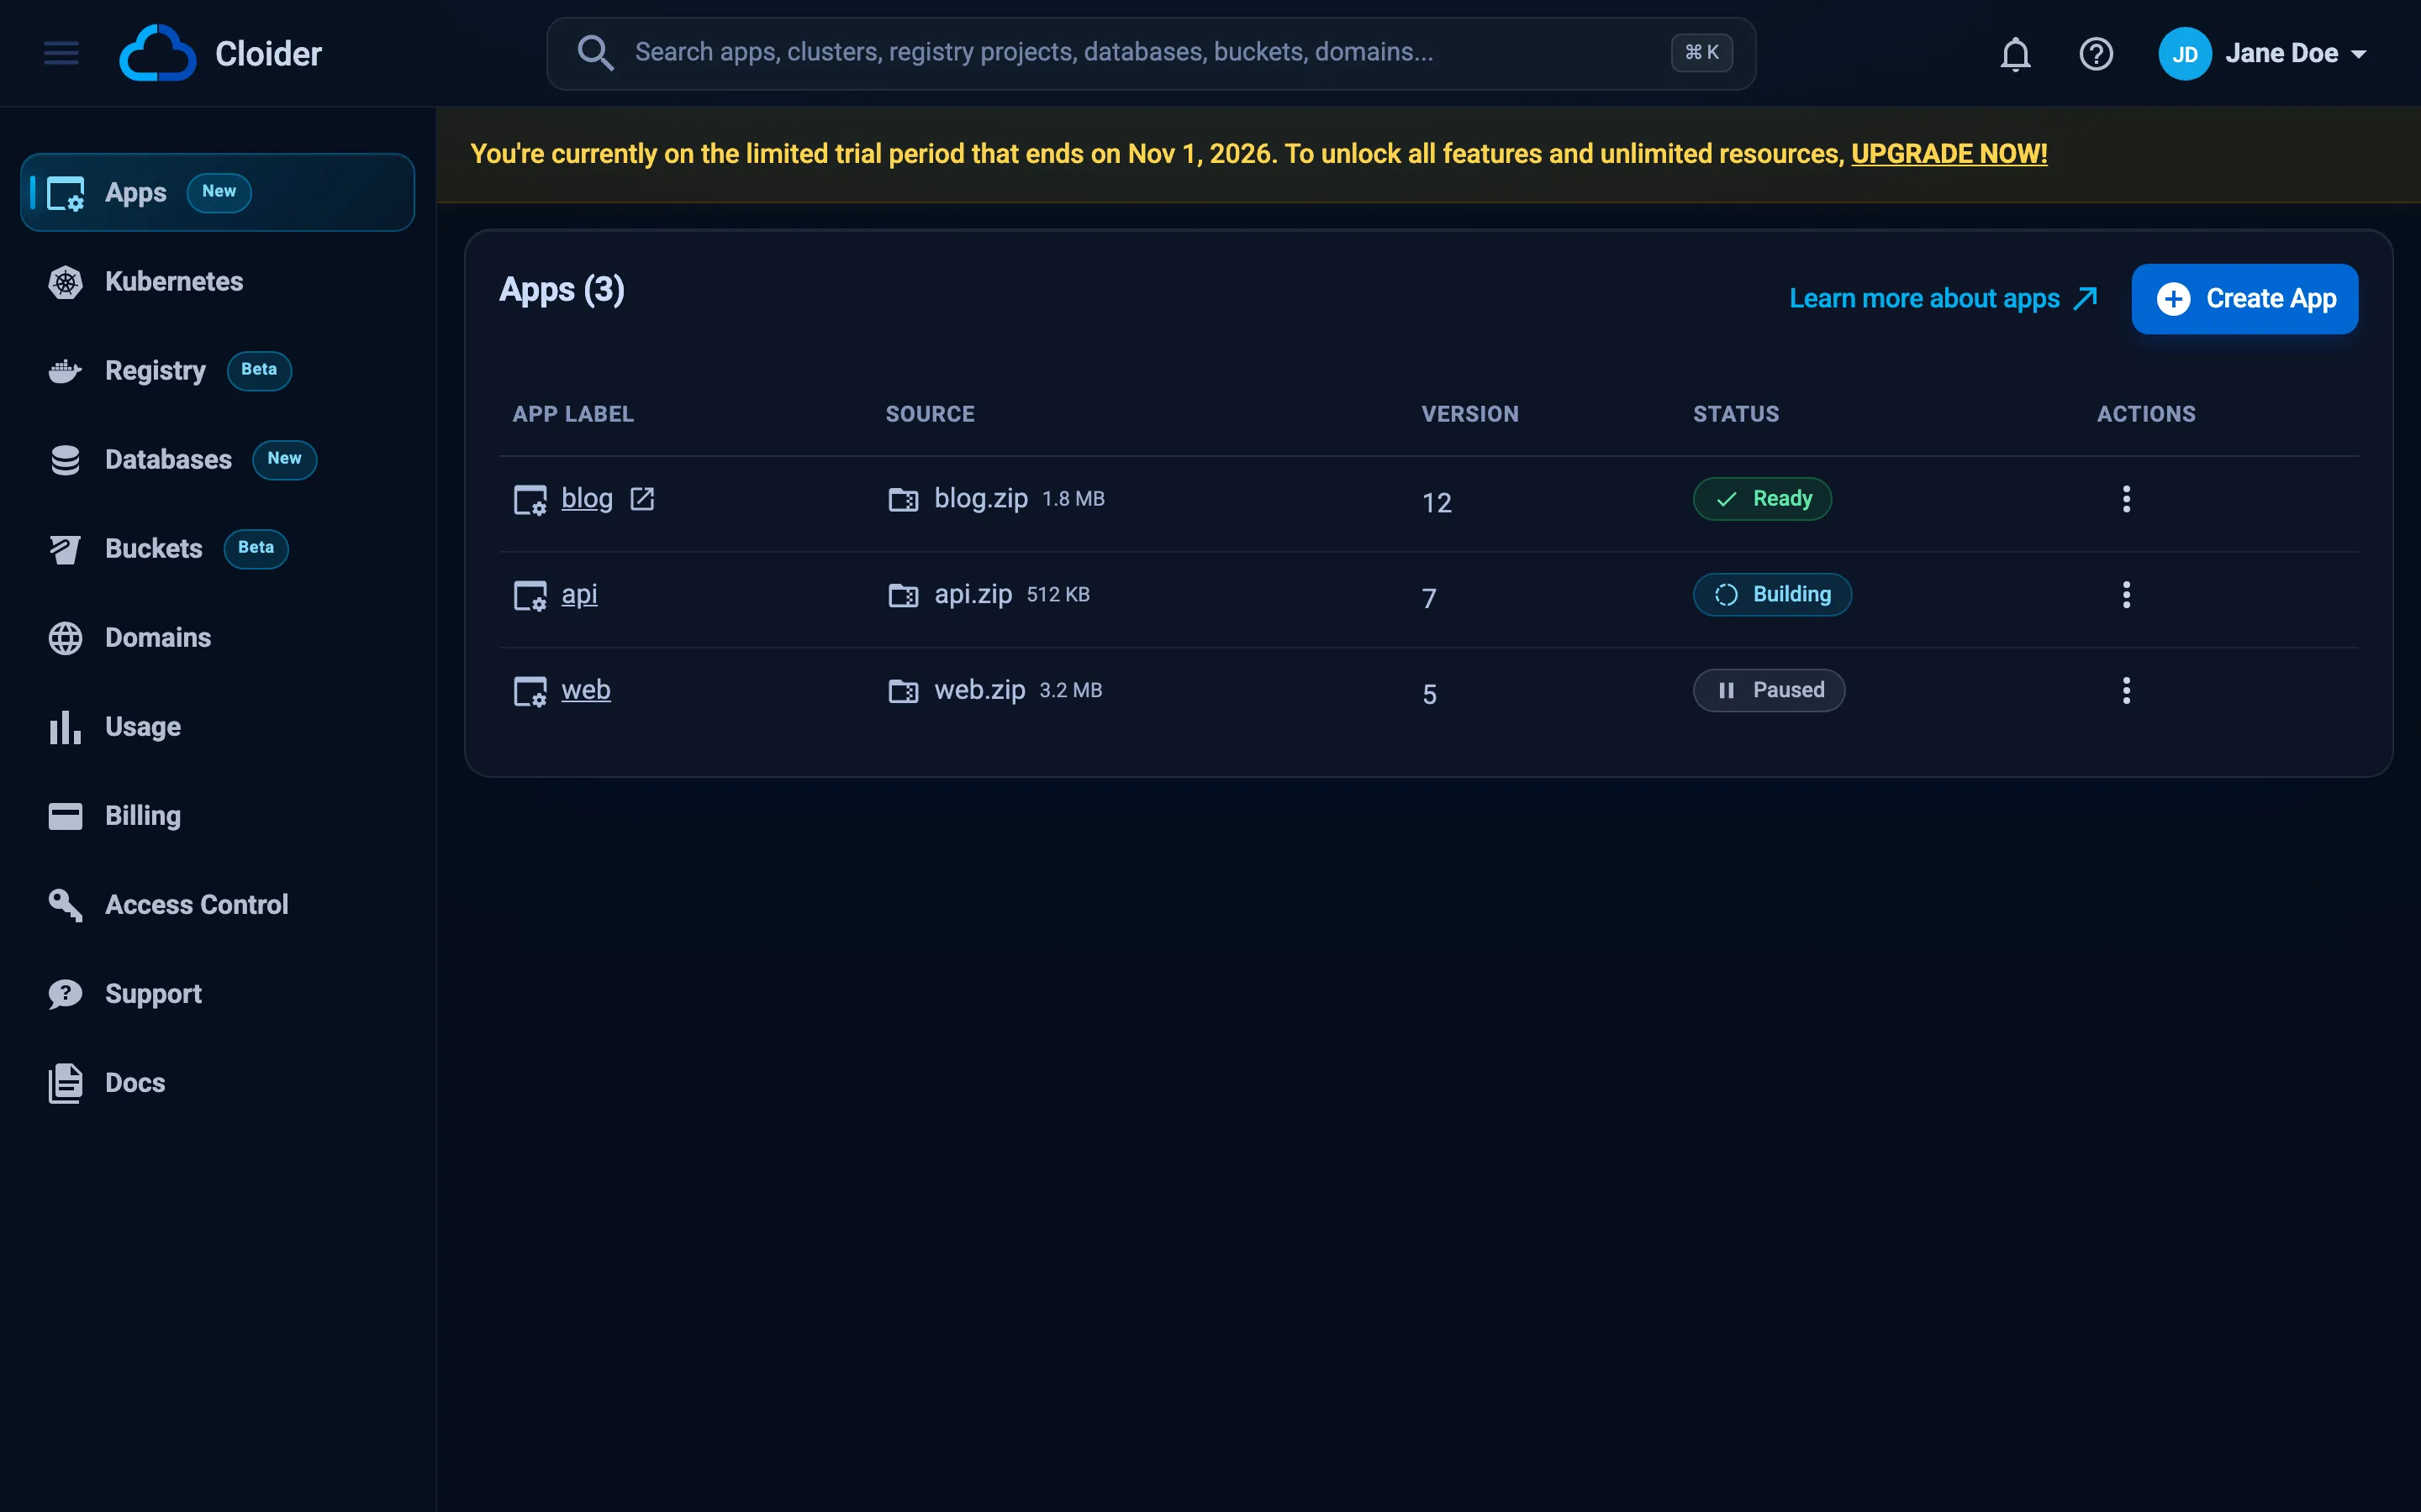Open the api app link
Image resolution: width=2421 pixels, height=1512 pixels.
[x=579, y=594]
